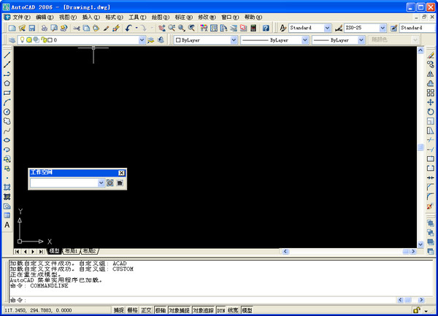Click the Plot (print) icon
This screenshot has width=438, height=316.
(x=44, y=28)
